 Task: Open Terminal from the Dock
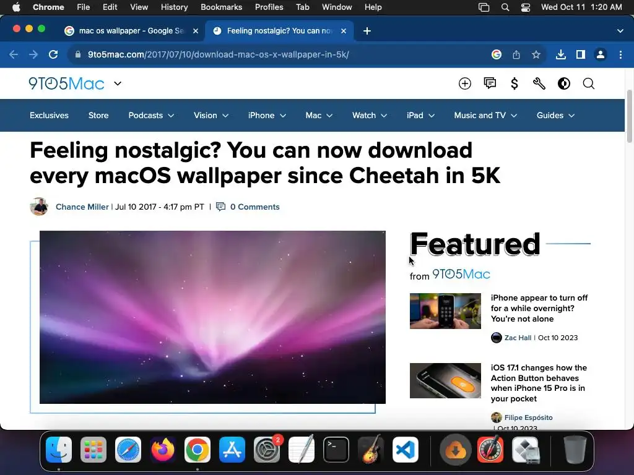(x=336, y=450)
